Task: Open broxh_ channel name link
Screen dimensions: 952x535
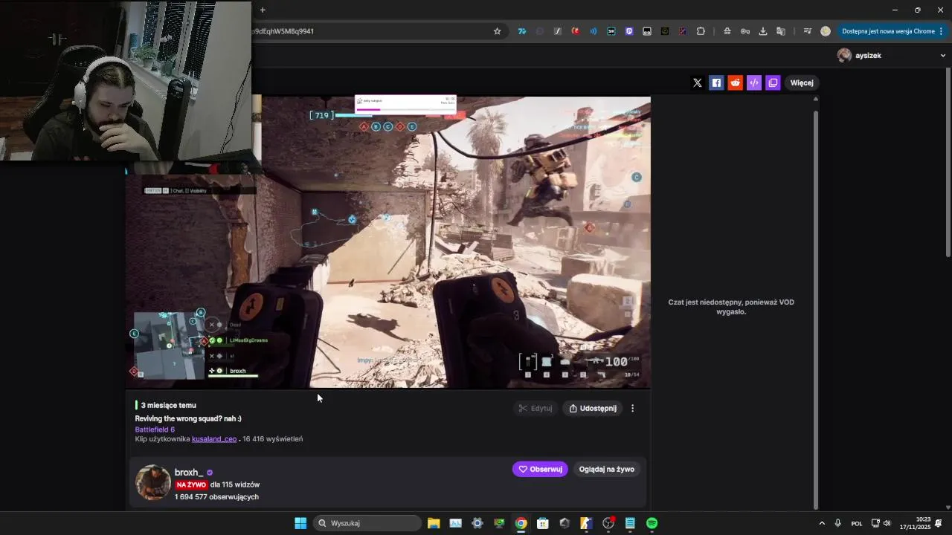Action: click(189, 473)
